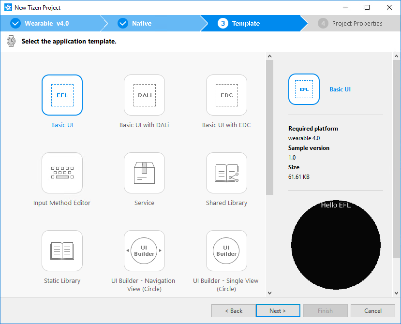Screen dimensions: 401x324
Task: Click the Next button
Action: [278, 310]
